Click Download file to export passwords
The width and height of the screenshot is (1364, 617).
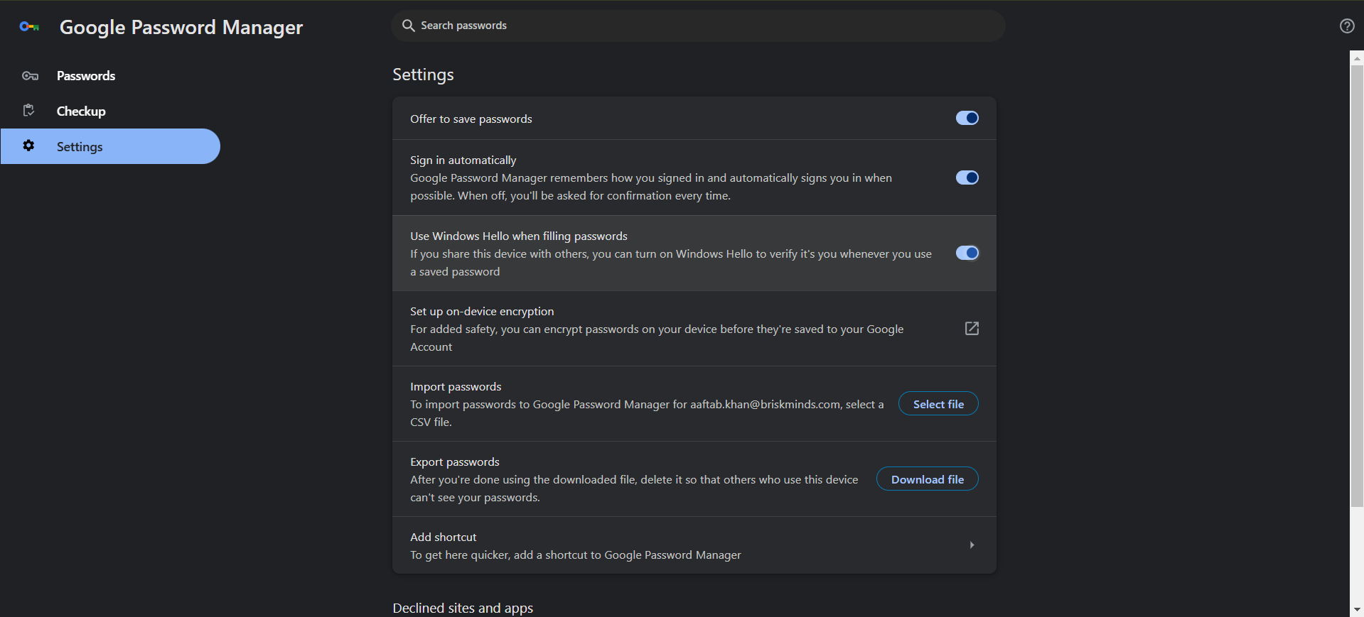(x=928, y=479)
